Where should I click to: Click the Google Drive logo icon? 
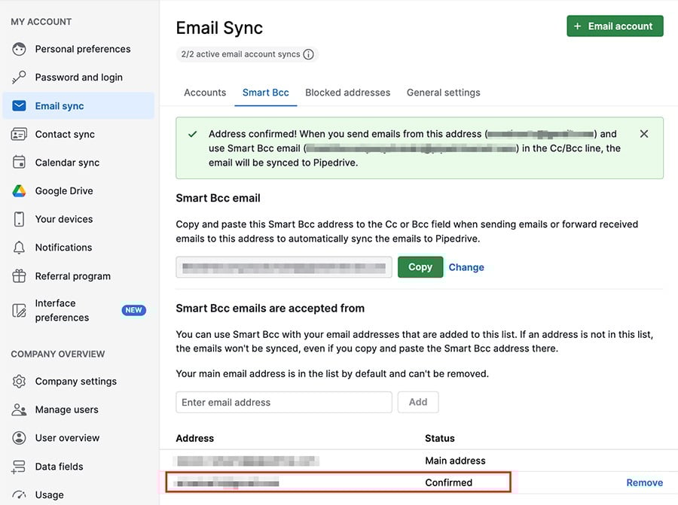[x=19, y=191]
